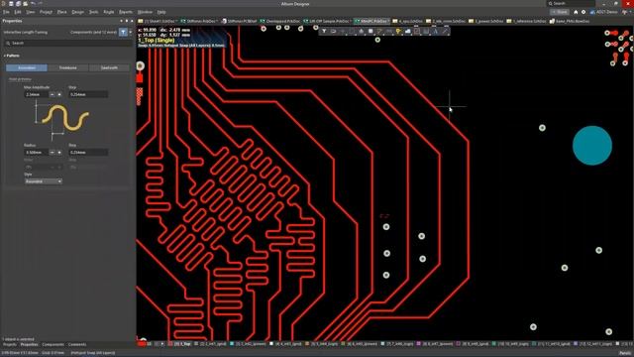
Task: Open the ASCI Demo workspace dropdown
Action: 604,12
